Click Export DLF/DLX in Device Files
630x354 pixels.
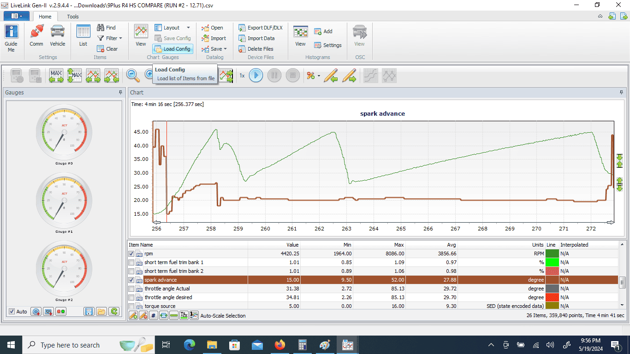(x=261, y=28)
